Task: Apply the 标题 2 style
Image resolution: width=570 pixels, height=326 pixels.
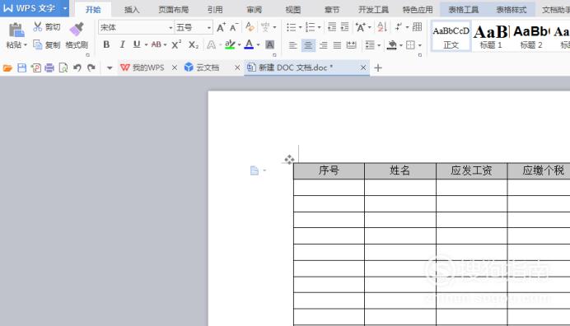Action: click(531, 36)
